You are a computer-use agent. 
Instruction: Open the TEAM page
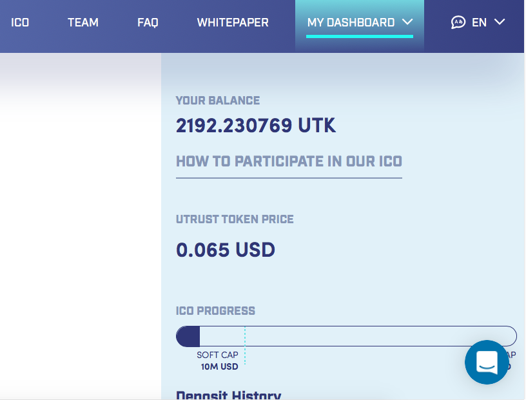click(83, 23)
